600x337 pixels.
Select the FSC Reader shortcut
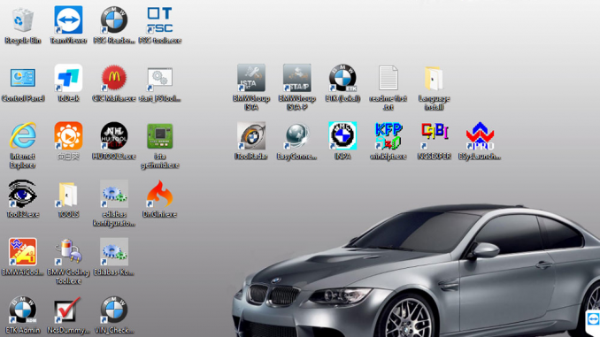coord(114,19)
